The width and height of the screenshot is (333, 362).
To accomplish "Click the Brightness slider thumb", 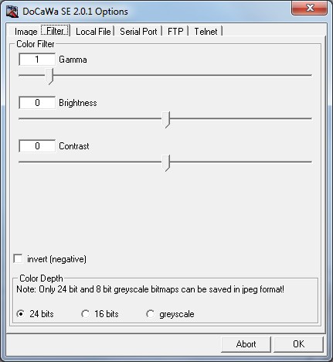I will pyautogui.click(x=166, y=120).
